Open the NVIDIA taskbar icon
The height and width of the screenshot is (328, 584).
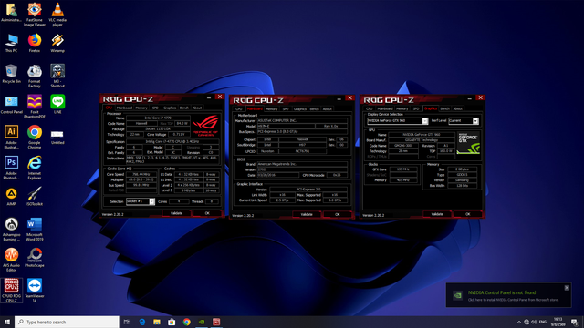click(x=202, y=322)
